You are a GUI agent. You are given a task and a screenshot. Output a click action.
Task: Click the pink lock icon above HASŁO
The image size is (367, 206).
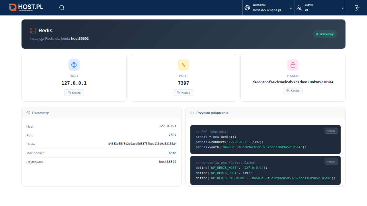click(293, 65)
